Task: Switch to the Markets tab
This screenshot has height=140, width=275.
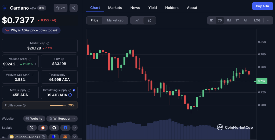Action: coord(115,8)
